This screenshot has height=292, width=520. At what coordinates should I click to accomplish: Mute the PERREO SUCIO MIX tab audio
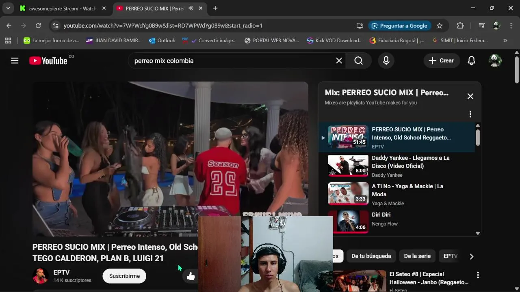point(191,8)
